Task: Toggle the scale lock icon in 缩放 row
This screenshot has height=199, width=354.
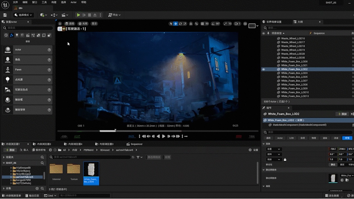Action: 285,160
